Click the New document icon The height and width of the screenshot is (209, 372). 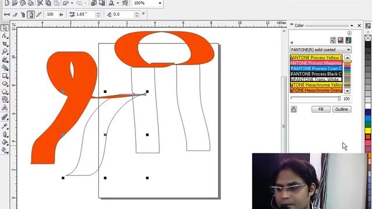point(7,3)
